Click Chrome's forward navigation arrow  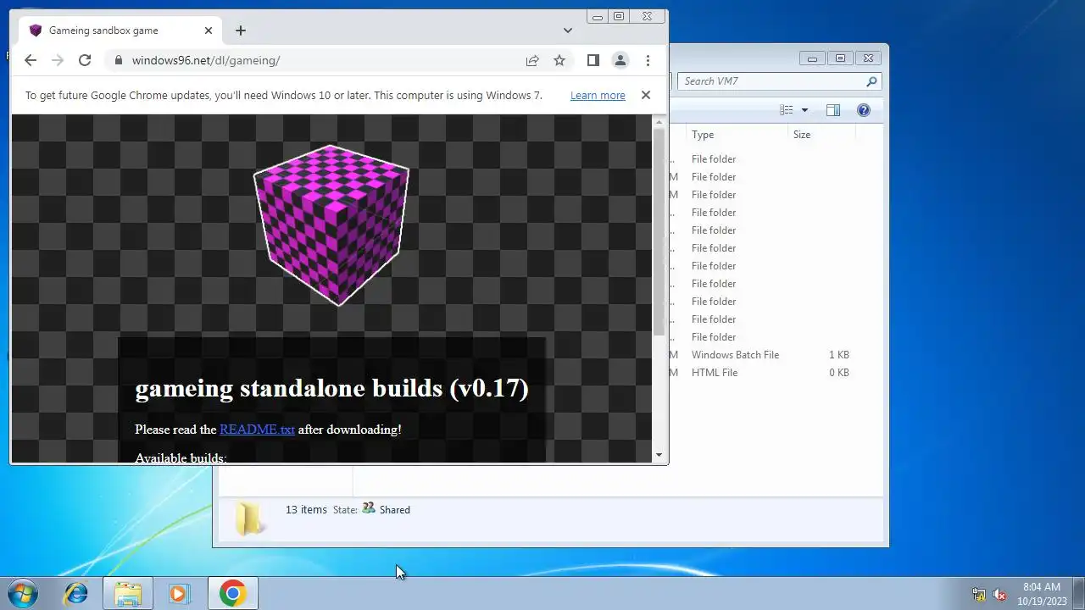tap(58, 60)
